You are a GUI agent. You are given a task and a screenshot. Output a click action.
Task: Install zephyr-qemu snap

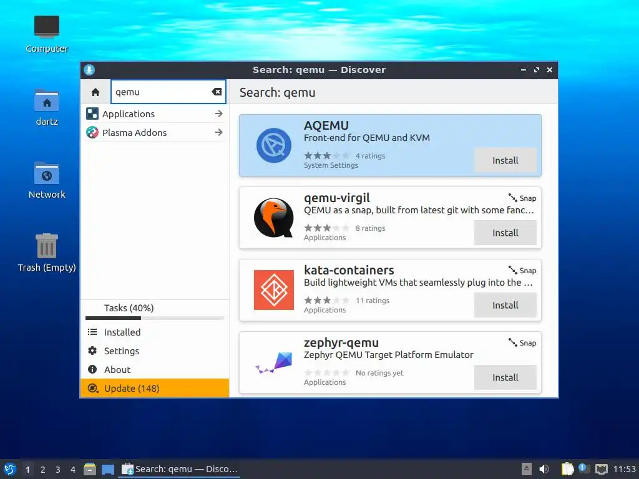[505, 377]
